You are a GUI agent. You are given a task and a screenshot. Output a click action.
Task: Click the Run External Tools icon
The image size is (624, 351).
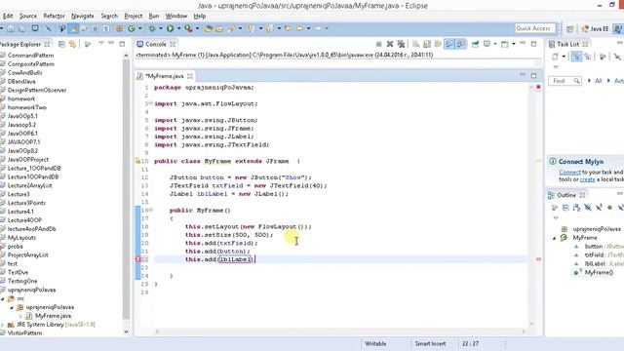188,28
